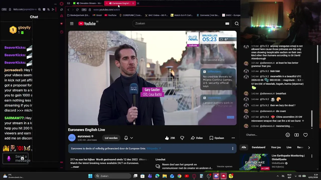Switch to the Devubbs Stream browser tab

88,3
